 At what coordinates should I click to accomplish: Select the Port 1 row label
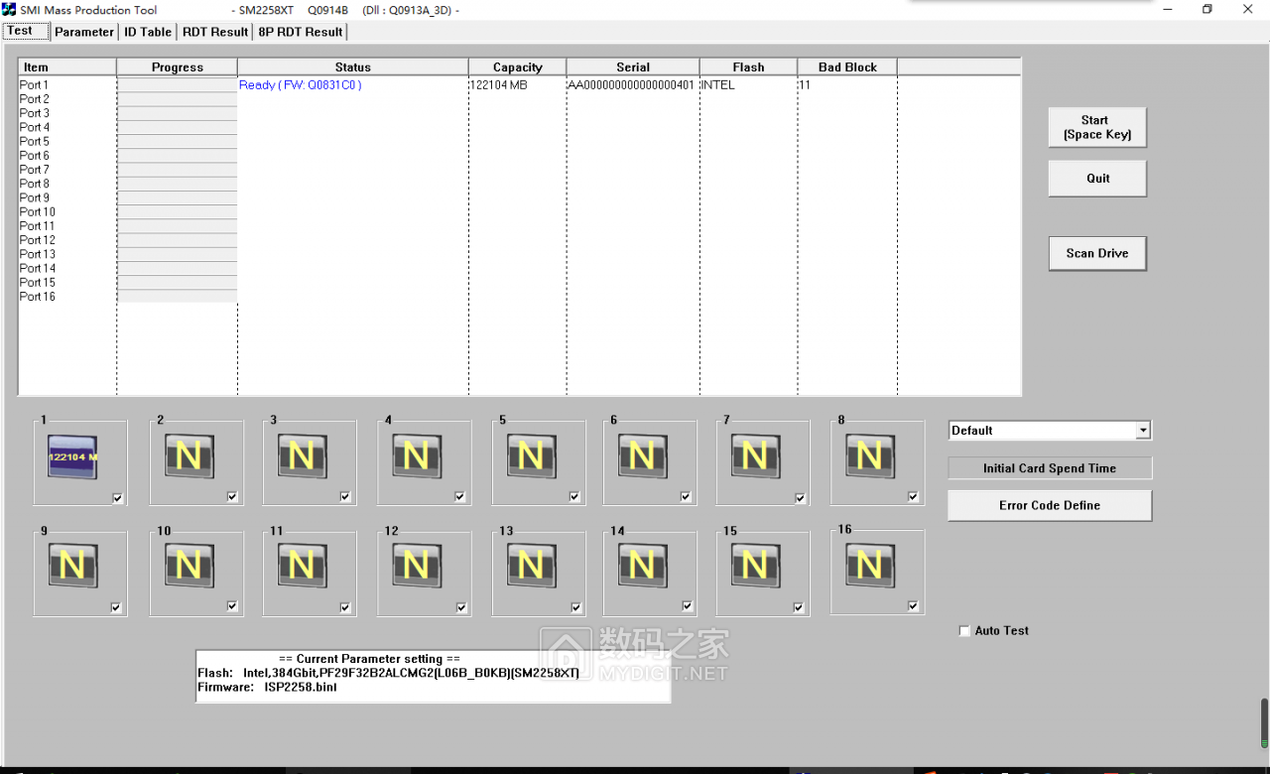34,85
